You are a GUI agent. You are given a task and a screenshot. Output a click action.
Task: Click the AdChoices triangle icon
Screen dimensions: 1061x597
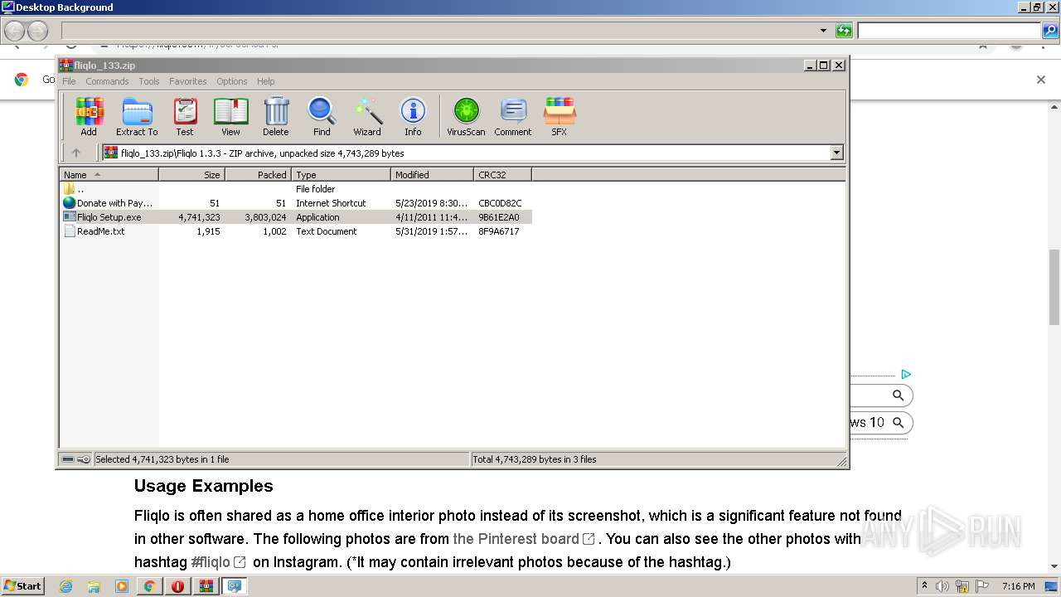click(906, 375)
